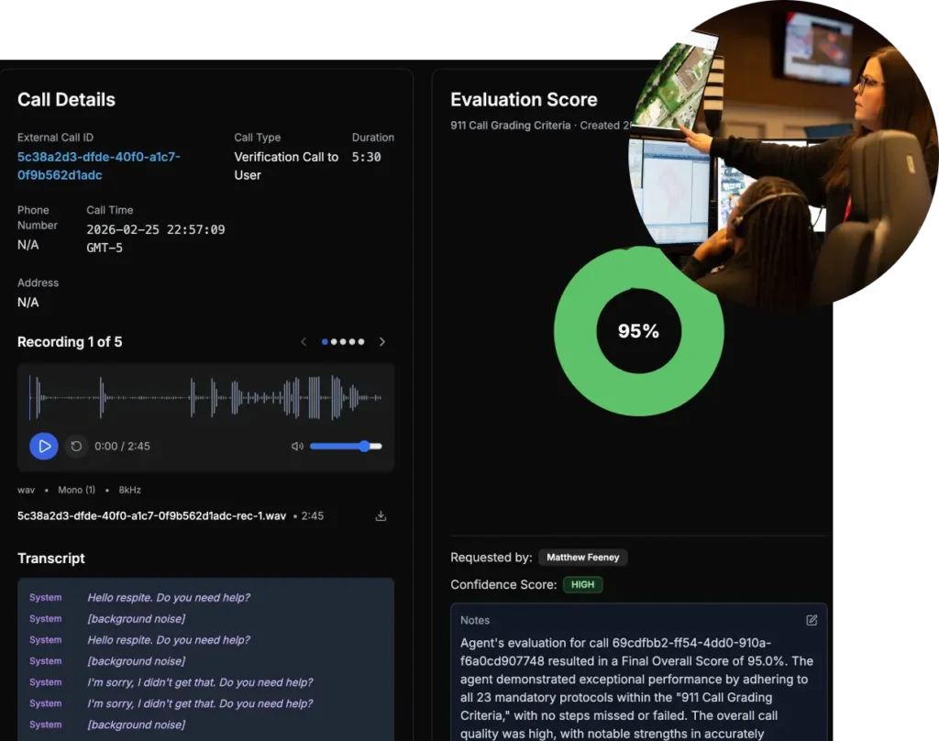This screenshot has height=741, width=939.
Task: Edit the evaluation Notes with pencil icon
Action: (x=812, y=621)
